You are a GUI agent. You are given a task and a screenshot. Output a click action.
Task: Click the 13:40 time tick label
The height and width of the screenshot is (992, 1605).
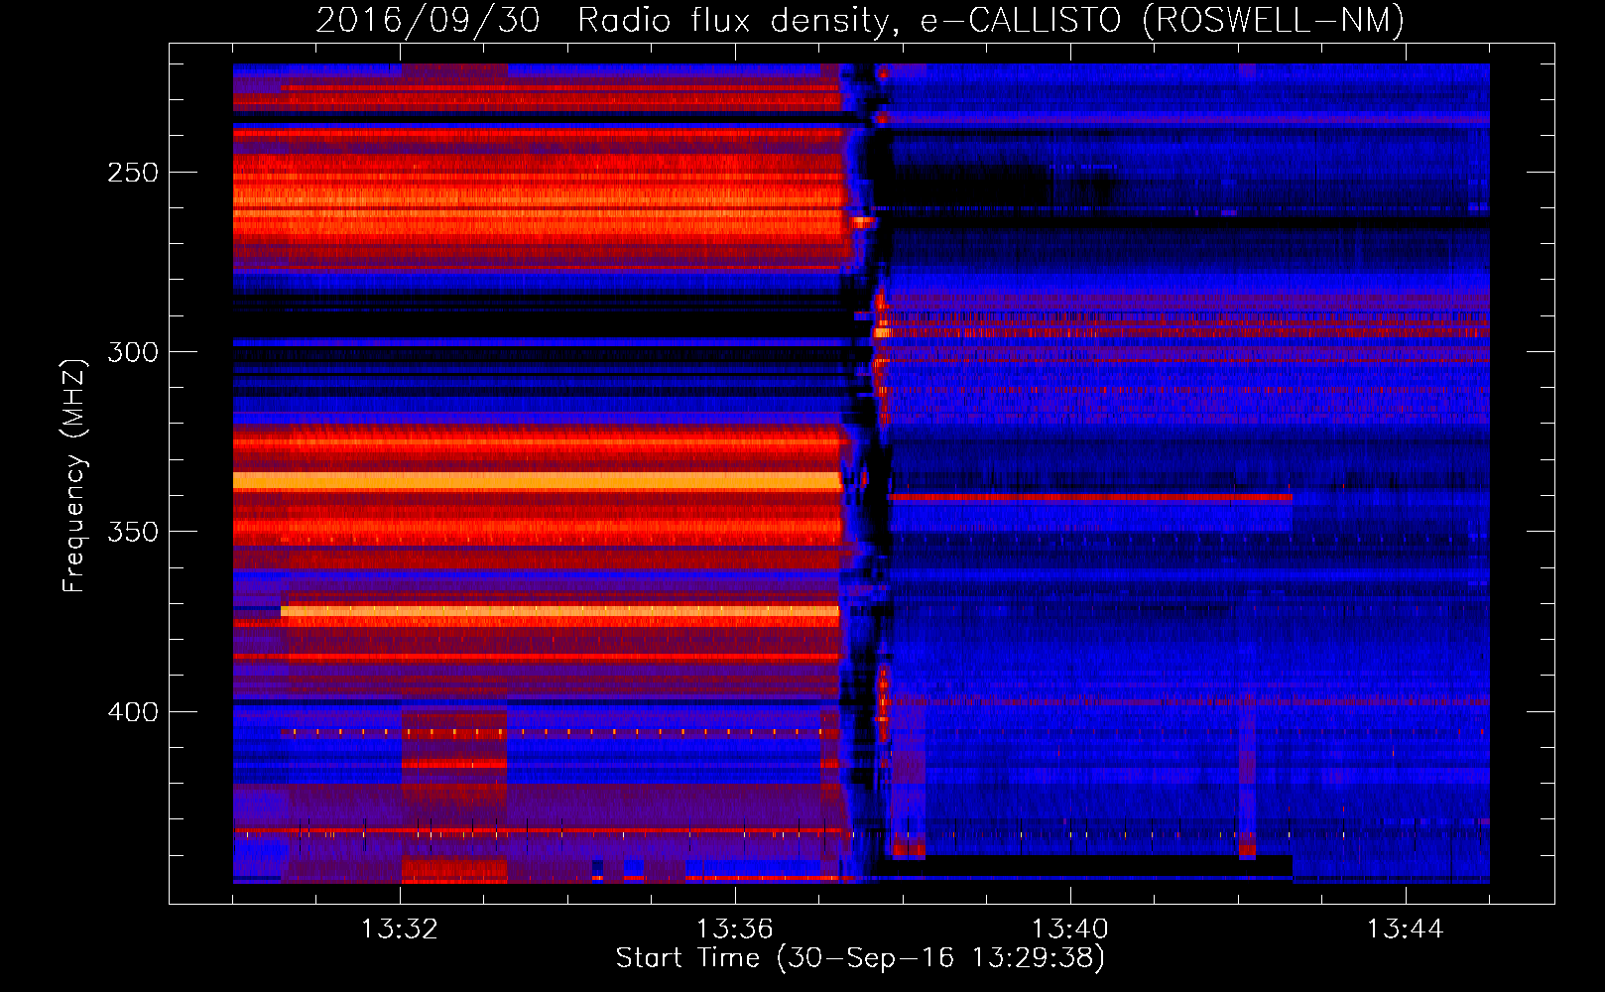click(1069, 930)
